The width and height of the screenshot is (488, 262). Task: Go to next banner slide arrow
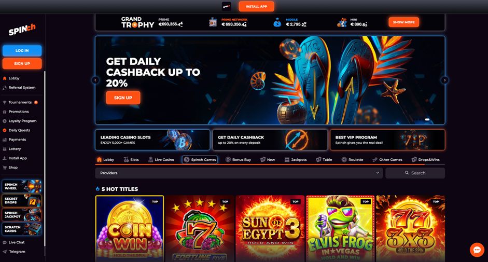click(x=444, y=80)
